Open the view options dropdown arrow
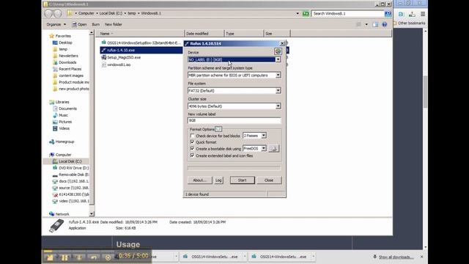This screenshot has height=264, width=469. [366, 24]
